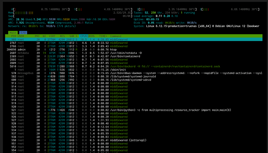
Task: Click the CPU 2 usage meter
Action: click(x=167, y=9)
